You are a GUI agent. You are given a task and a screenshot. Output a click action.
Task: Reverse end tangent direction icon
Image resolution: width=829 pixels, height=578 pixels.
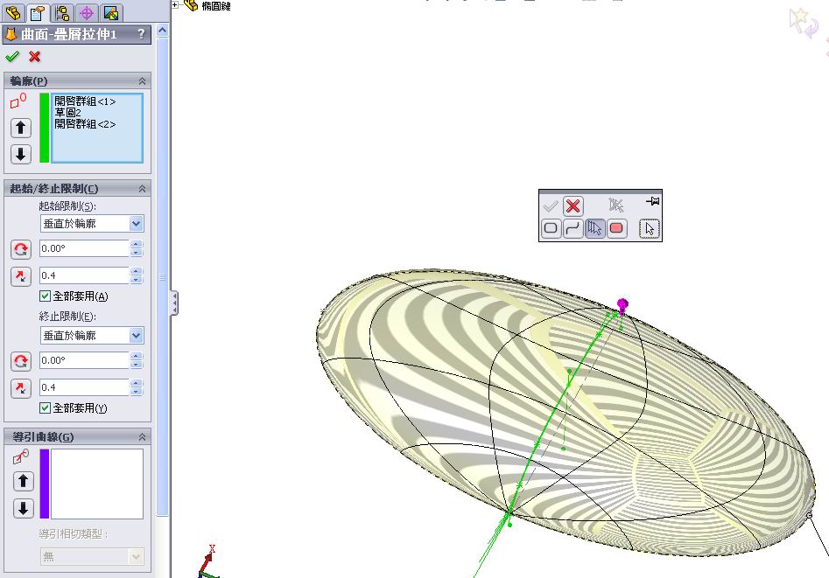[x=21, y=388]
